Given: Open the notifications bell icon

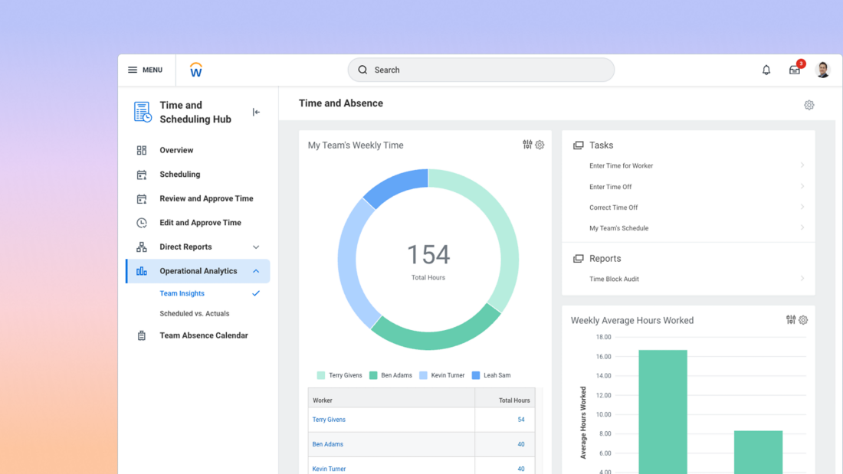Looking at the screenshot, I should coord(766,70).
